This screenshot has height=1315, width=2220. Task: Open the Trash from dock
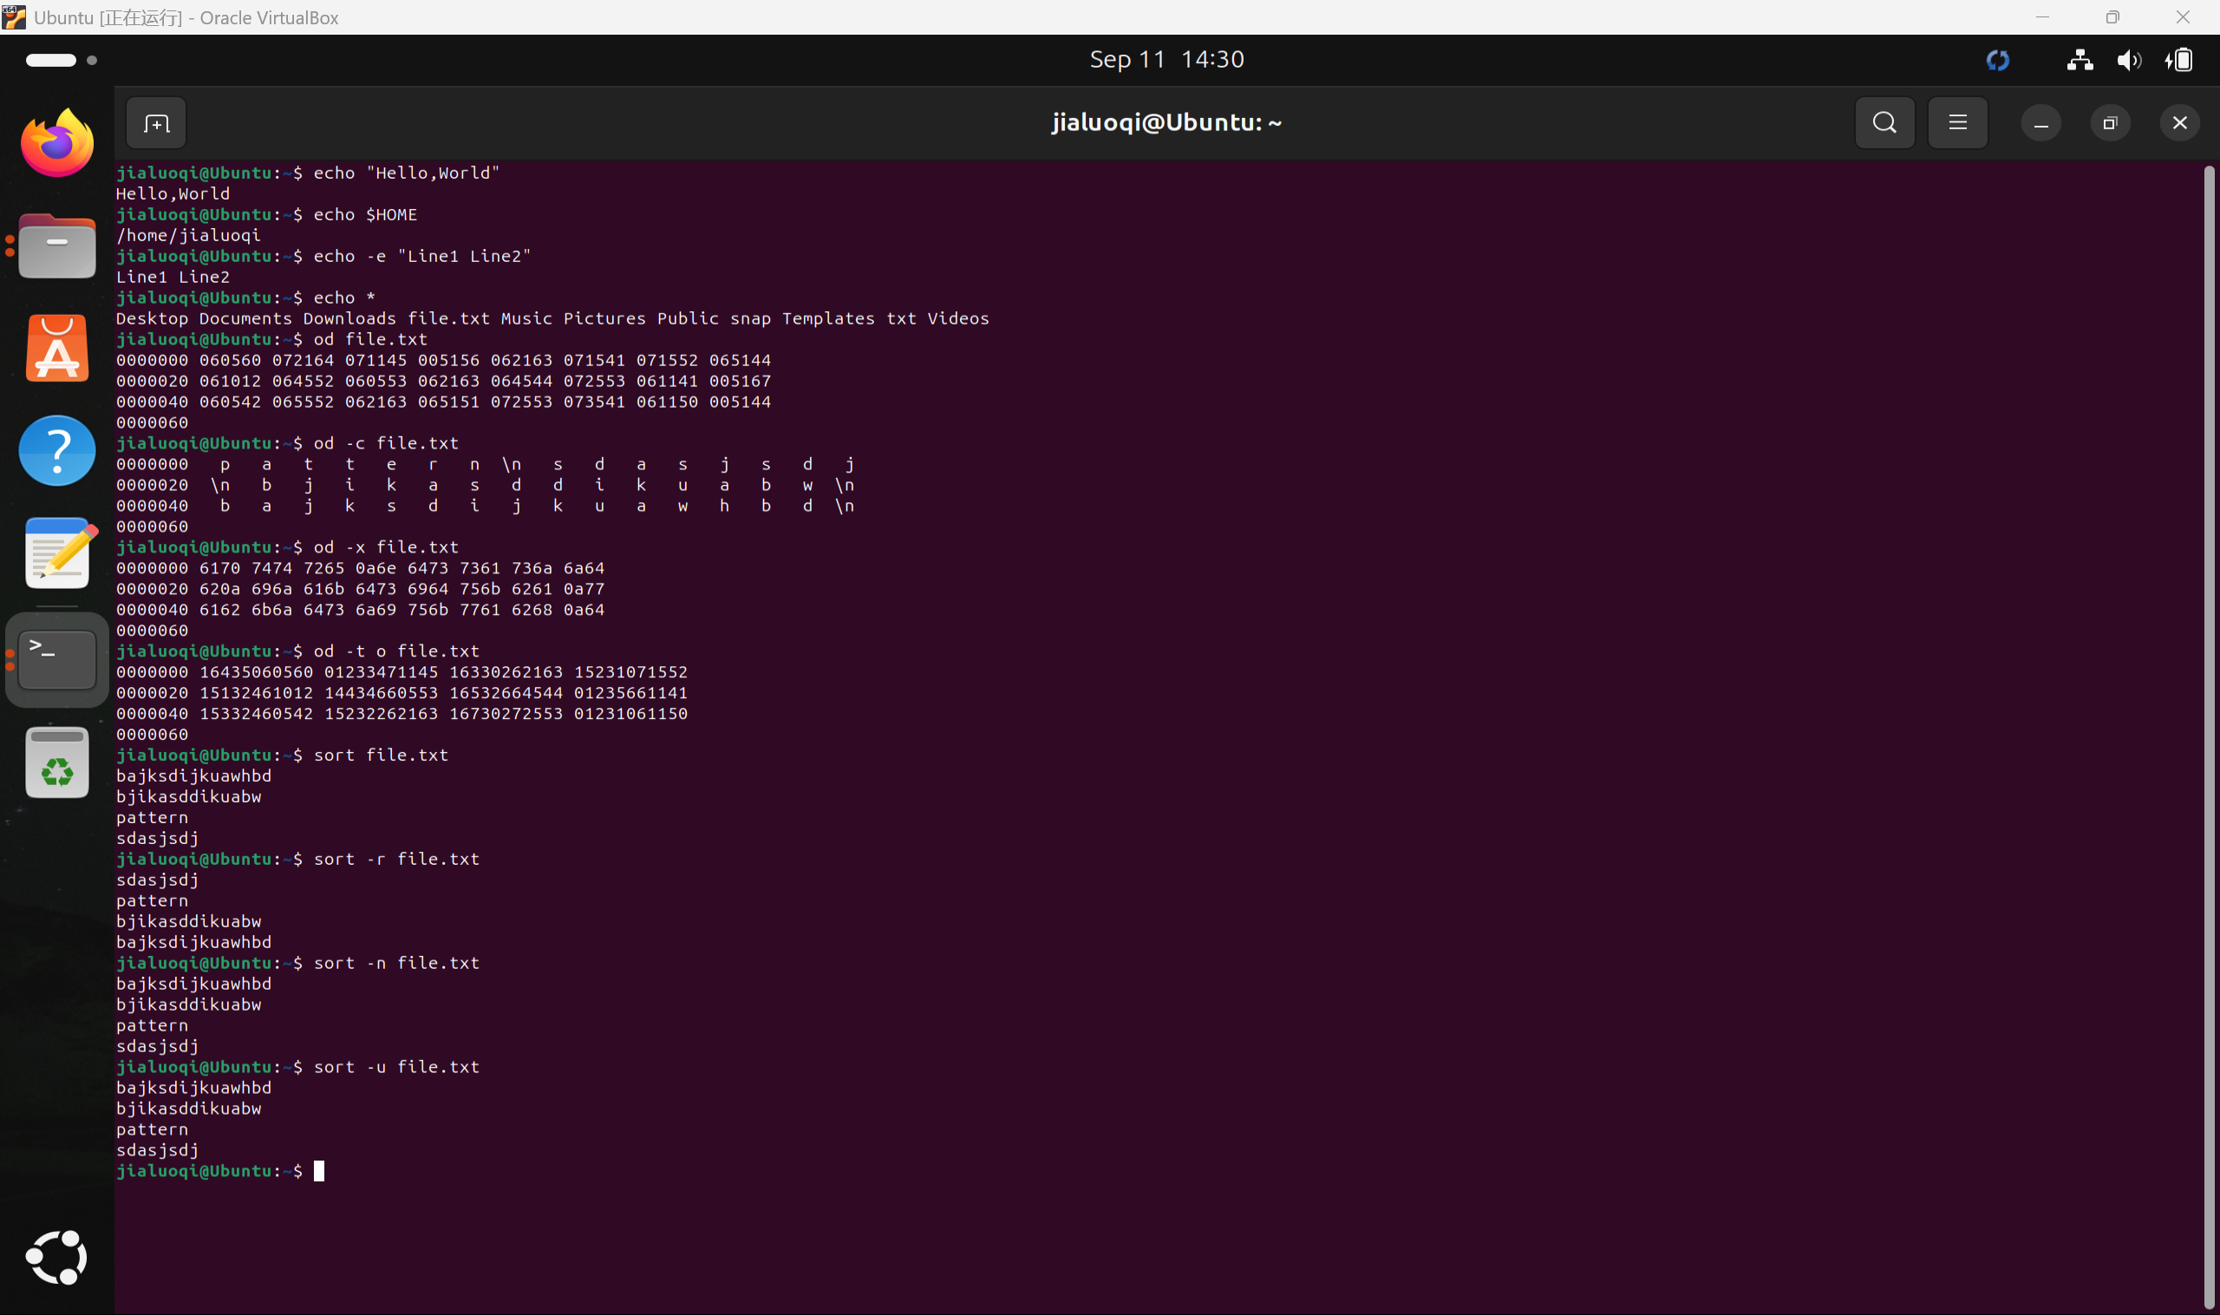56,764
